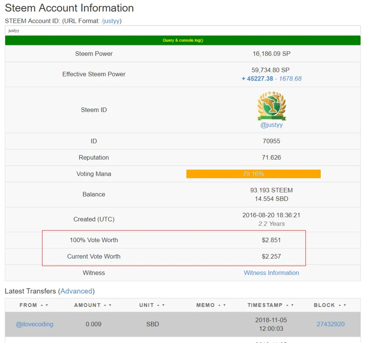
Task: Open the /justyy URL format link
Action: pos(111,21)
